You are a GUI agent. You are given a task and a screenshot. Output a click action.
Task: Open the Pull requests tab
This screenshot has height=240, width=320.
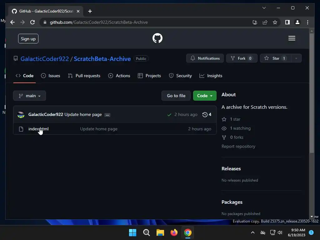(x=84, y=76)
